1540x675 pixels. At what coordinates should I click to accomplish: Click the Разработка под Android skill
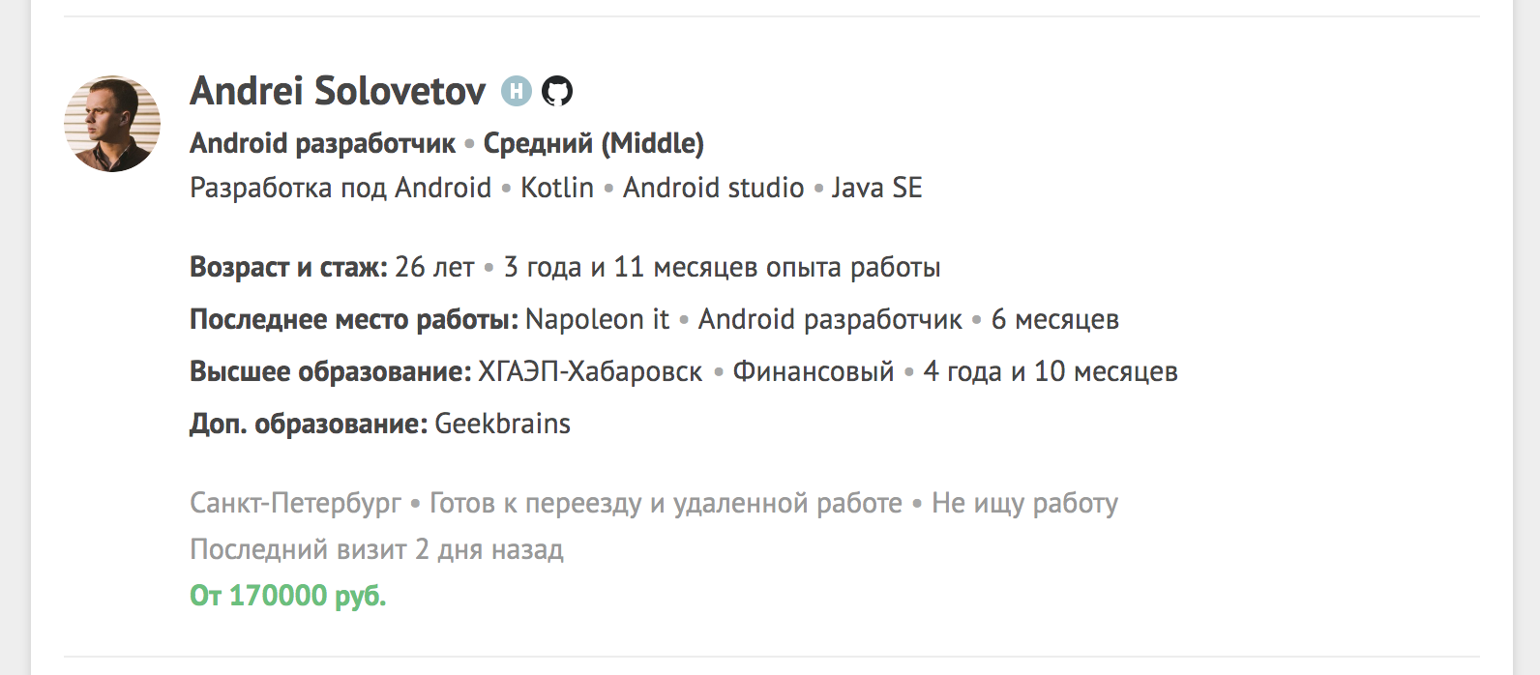(341, 188)
